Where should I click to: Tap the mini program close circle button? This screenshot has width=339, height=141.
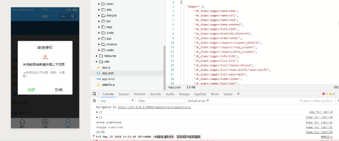click(72, 16)
